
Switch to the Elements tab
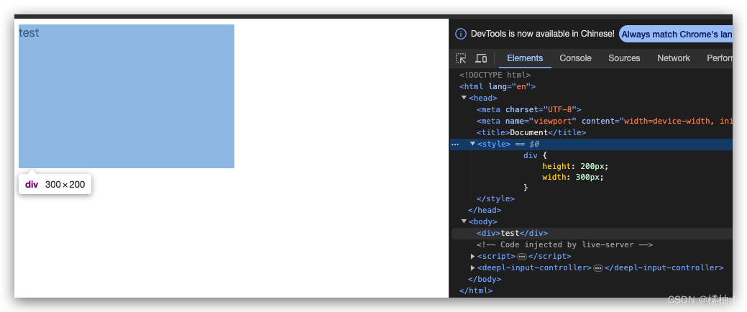pyautogui.click(x=525, y=58)
